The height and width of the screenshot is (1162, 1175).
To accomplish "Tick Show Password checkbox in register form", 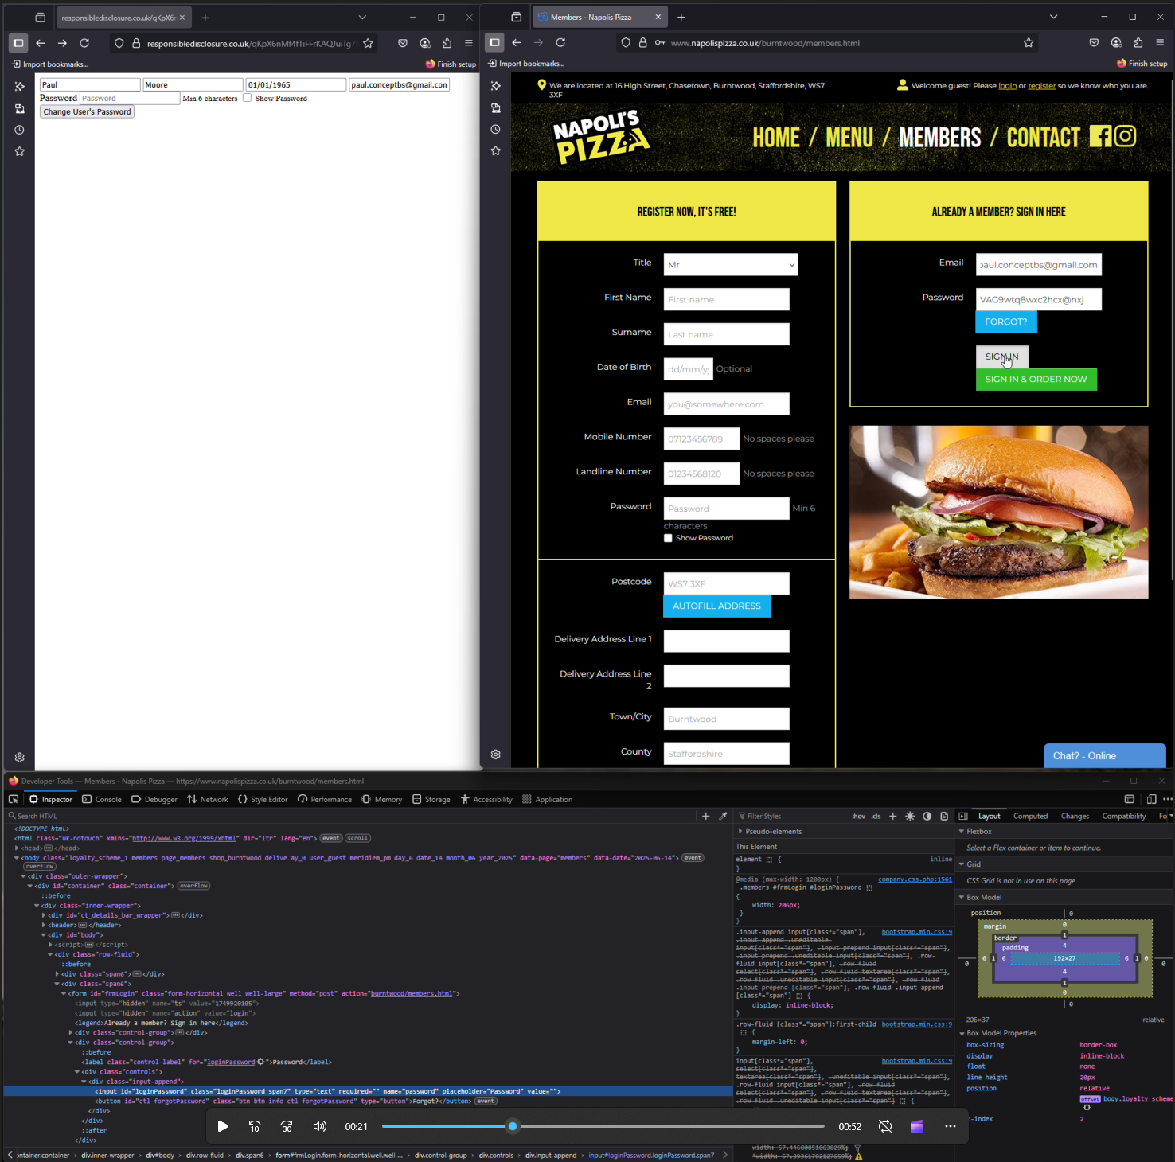I will tap(668, 538).
